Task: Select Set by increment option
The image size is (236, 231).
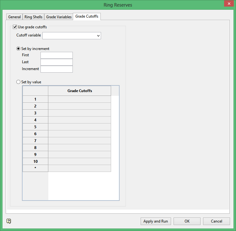Action: (x=18, y=49)
